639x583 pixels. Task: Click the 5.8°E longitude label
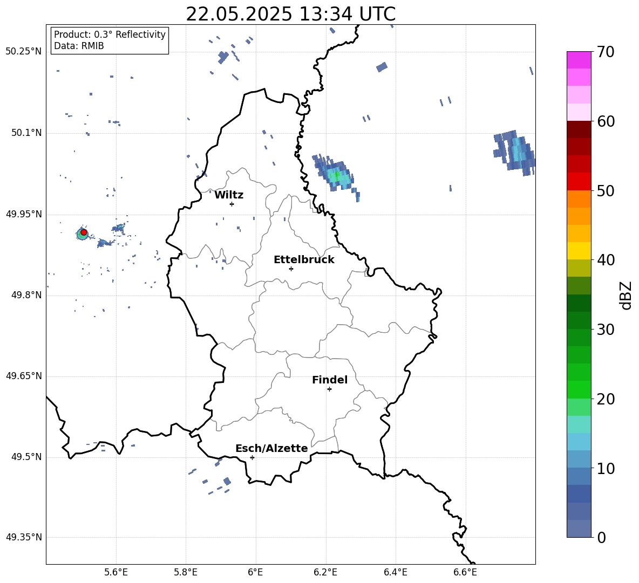coord(186,572)
